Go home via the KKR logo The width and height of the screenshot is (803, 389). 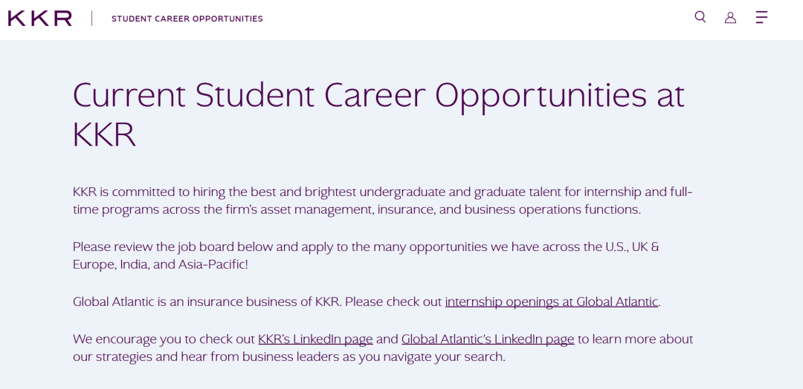click(x=40, y=19)
